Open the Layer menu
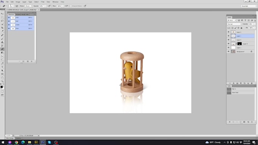 (24, 2)
